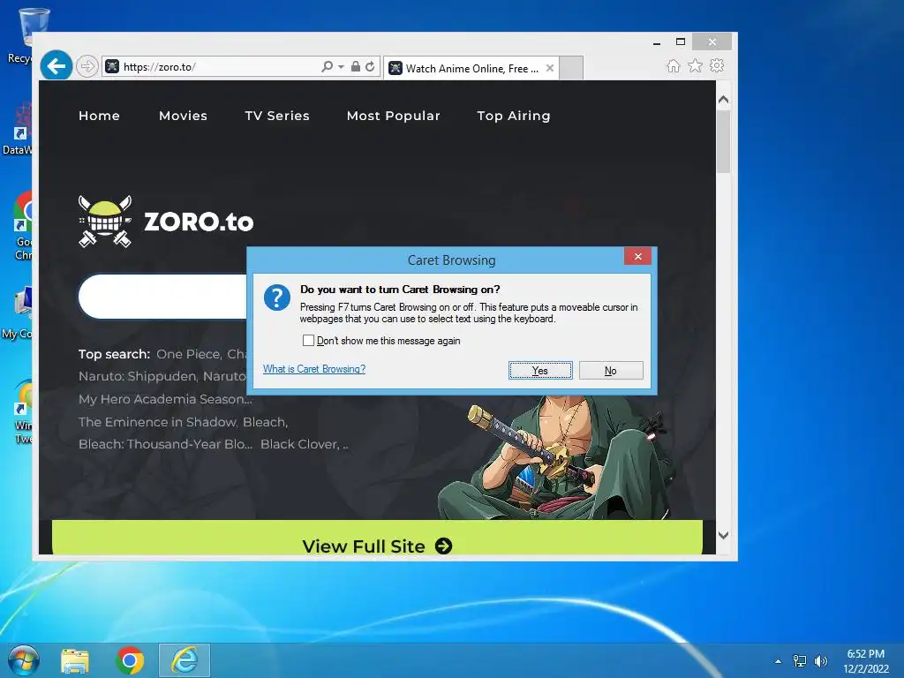
Task: Click Internet Explorer taskbar icon
Action: tap(185, 660)
